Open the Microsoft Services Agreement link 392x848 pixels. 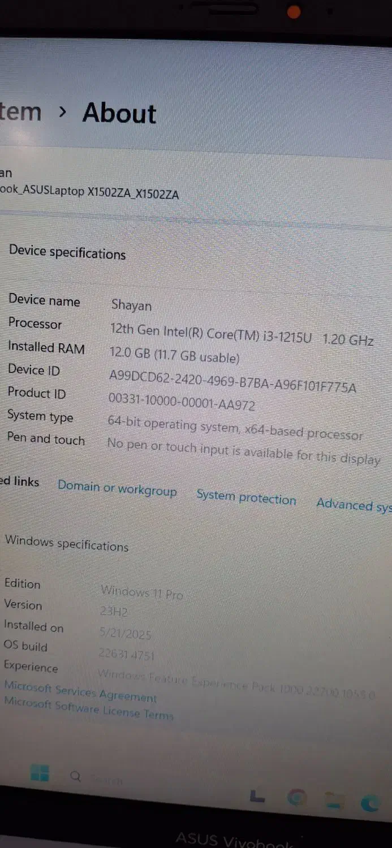80,691
